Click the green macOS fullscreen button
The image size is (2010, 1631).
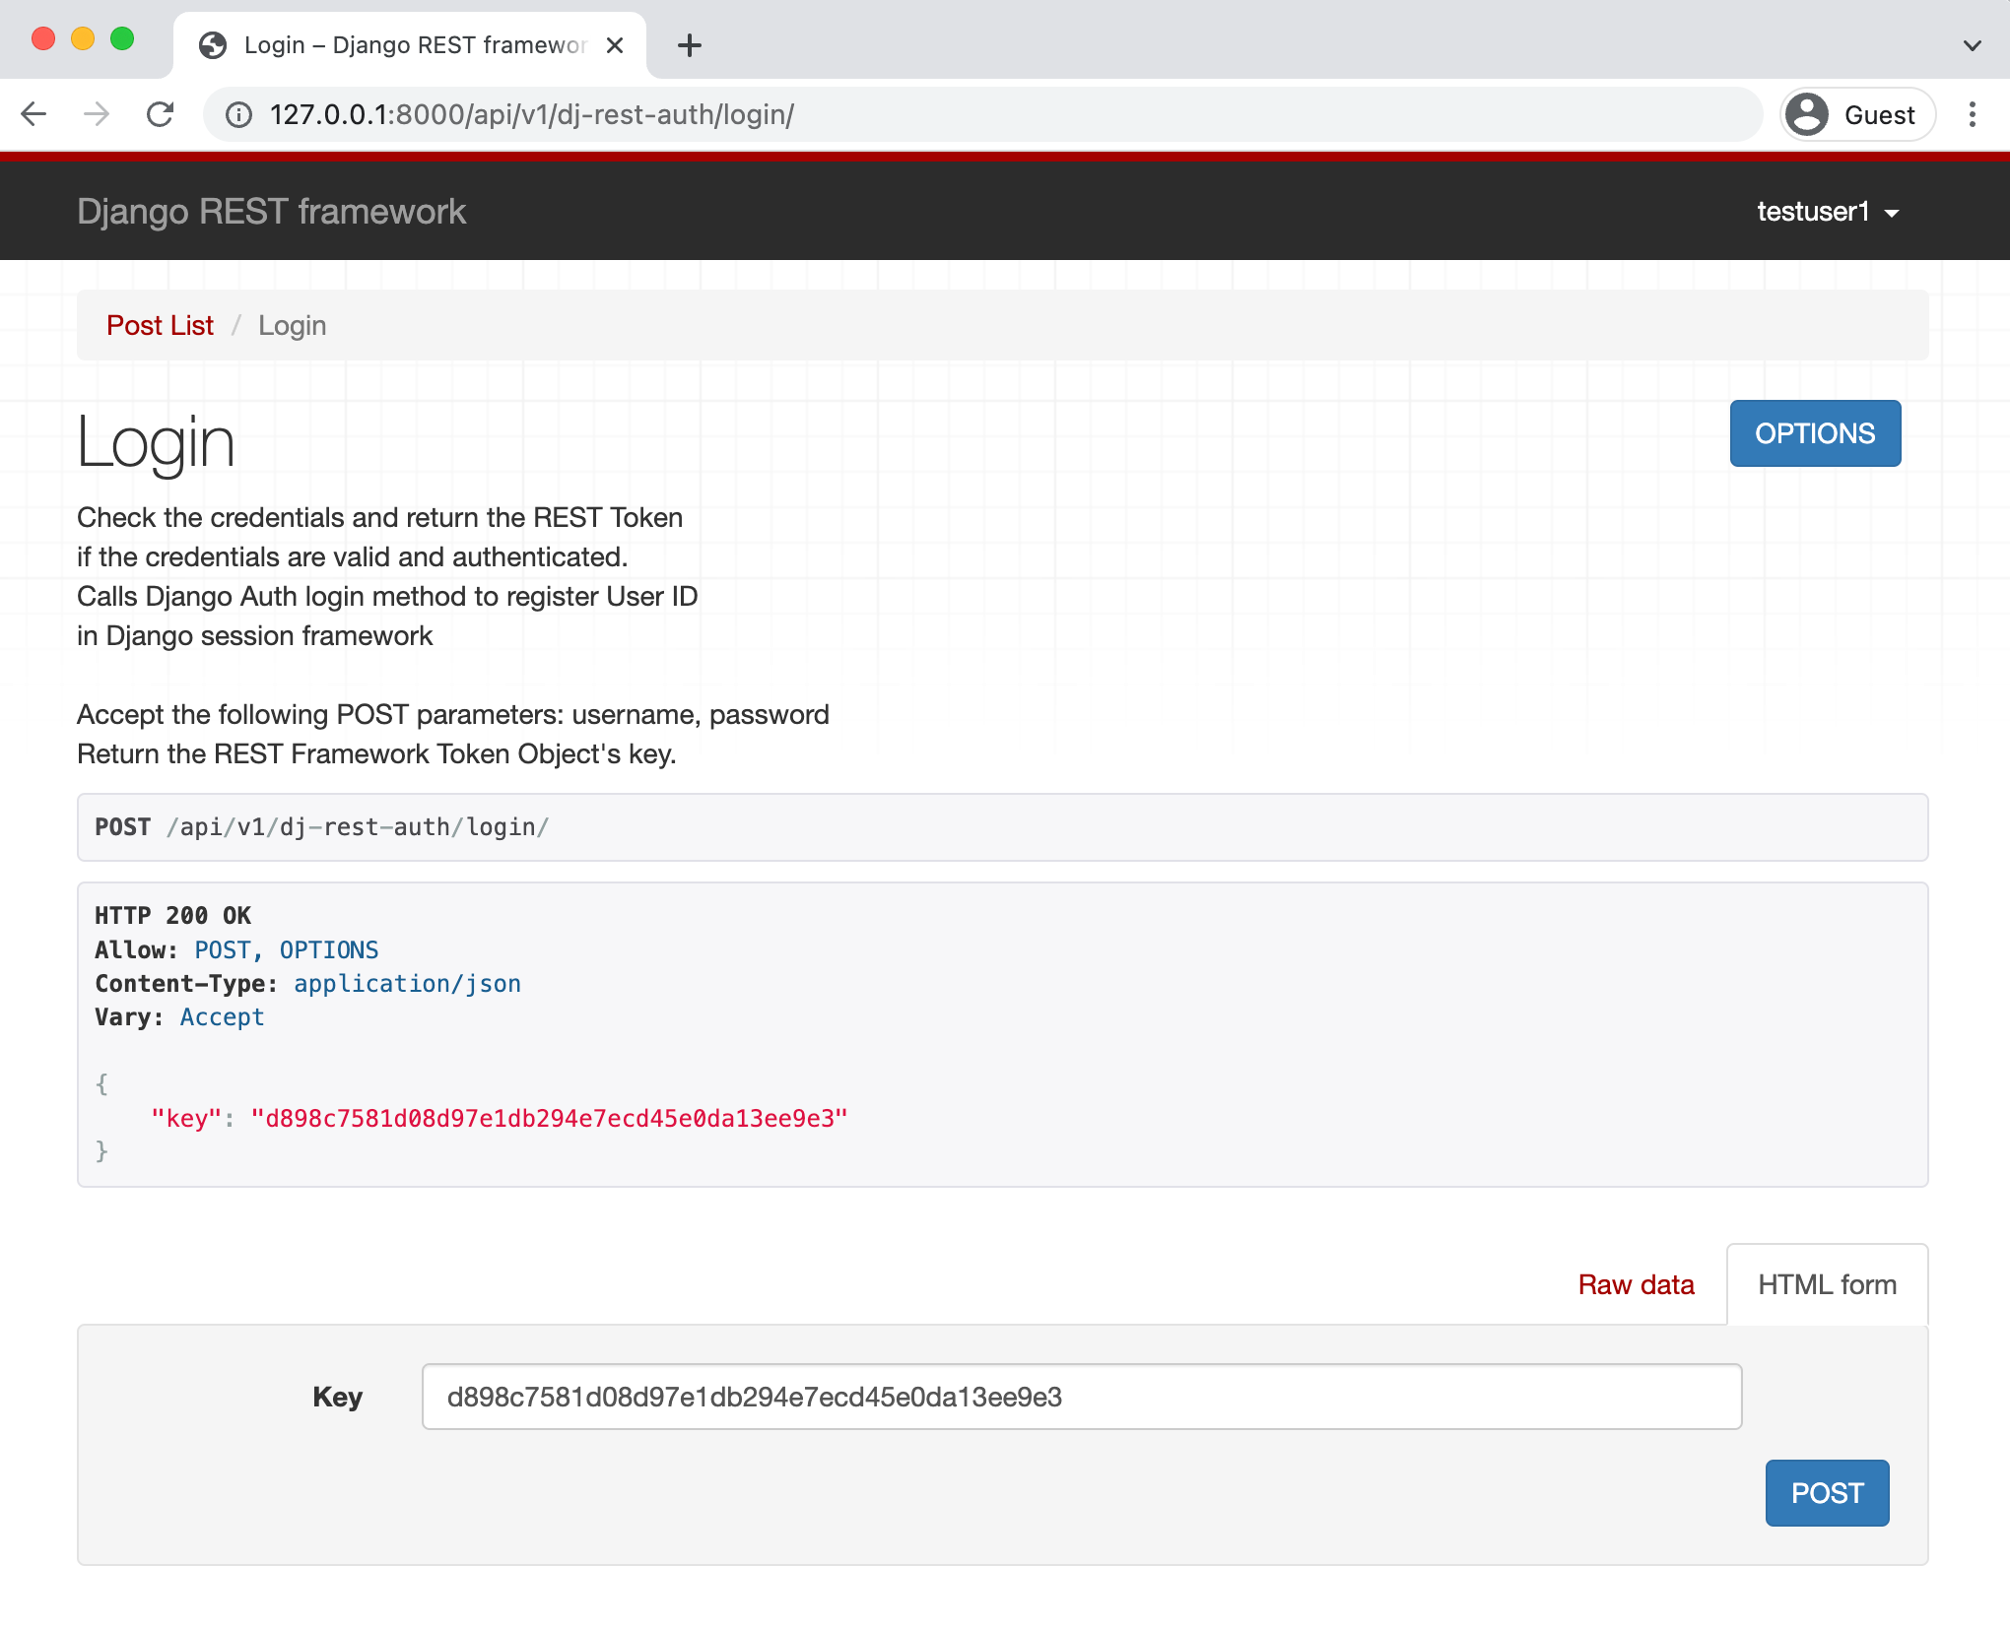(x=122, y=38)
